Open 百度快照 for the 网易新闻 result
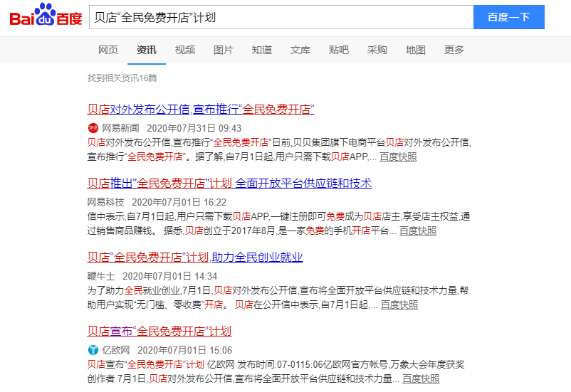Screen dimensions: 571x392 [398, 157]
